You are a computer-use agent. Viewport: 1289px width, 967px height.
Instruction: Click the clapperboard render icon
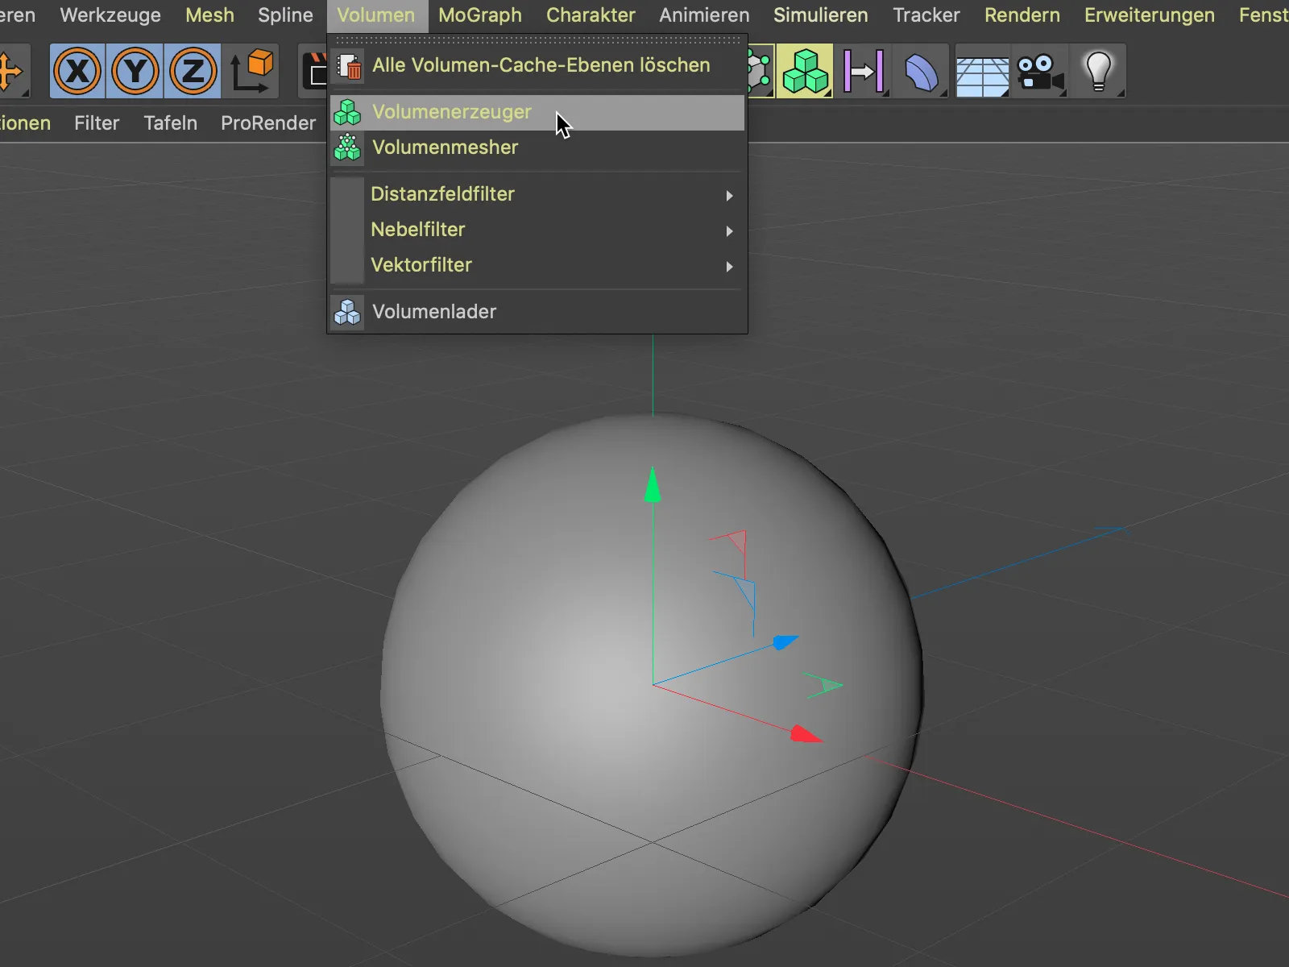(314, 72)
